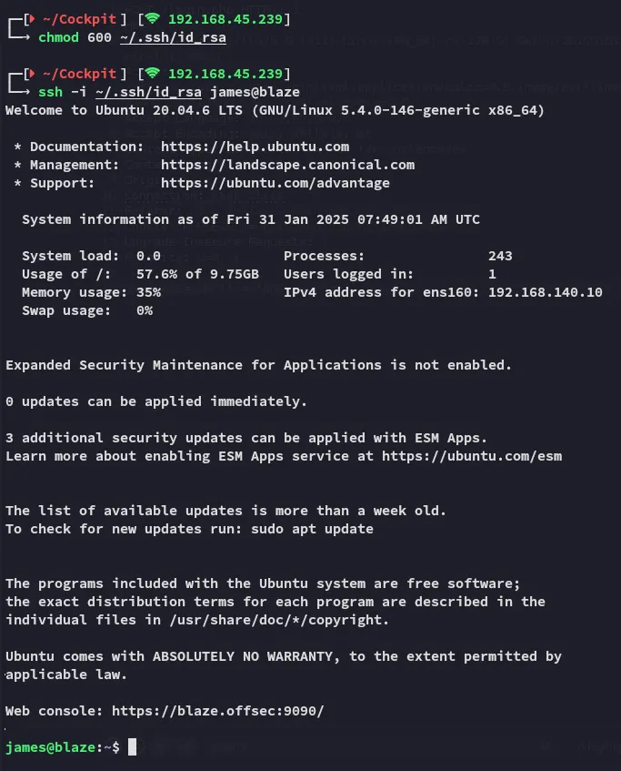
Task: Open the landscape.canonical.com management link
Action: (x=287, y=165)
